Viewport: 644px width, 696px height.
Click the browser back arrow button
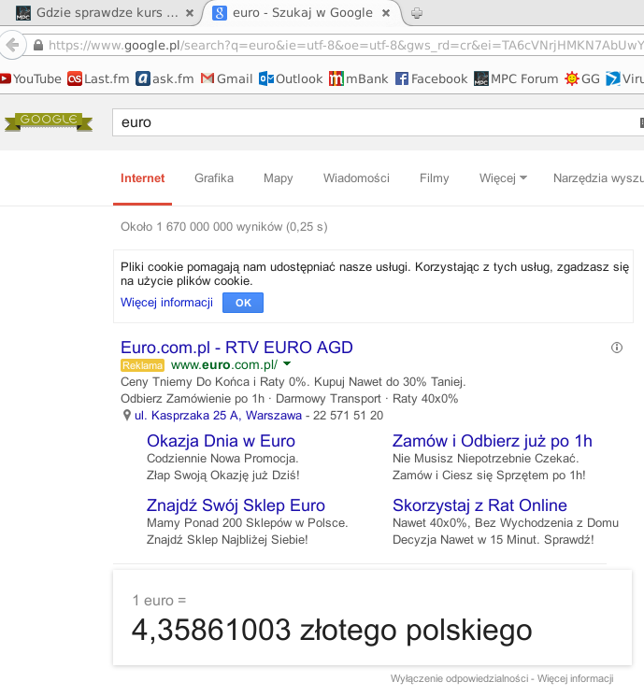coord(12,45)
